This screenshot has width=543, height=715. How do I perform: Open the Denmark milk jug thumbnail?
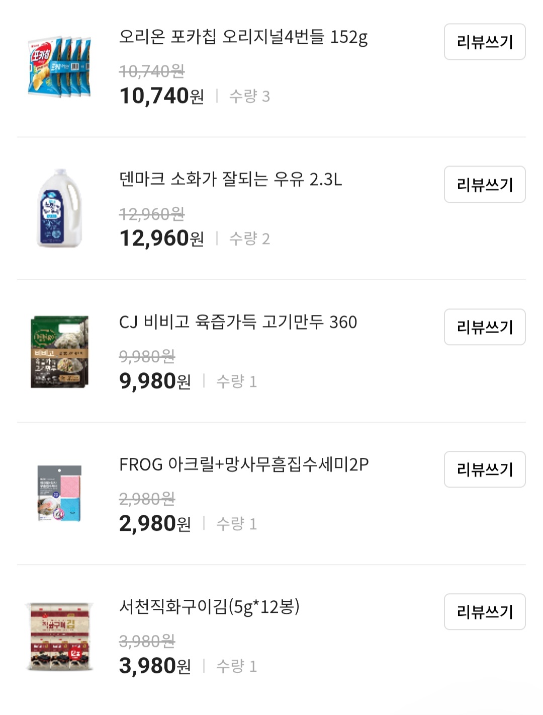click(60, 208)
